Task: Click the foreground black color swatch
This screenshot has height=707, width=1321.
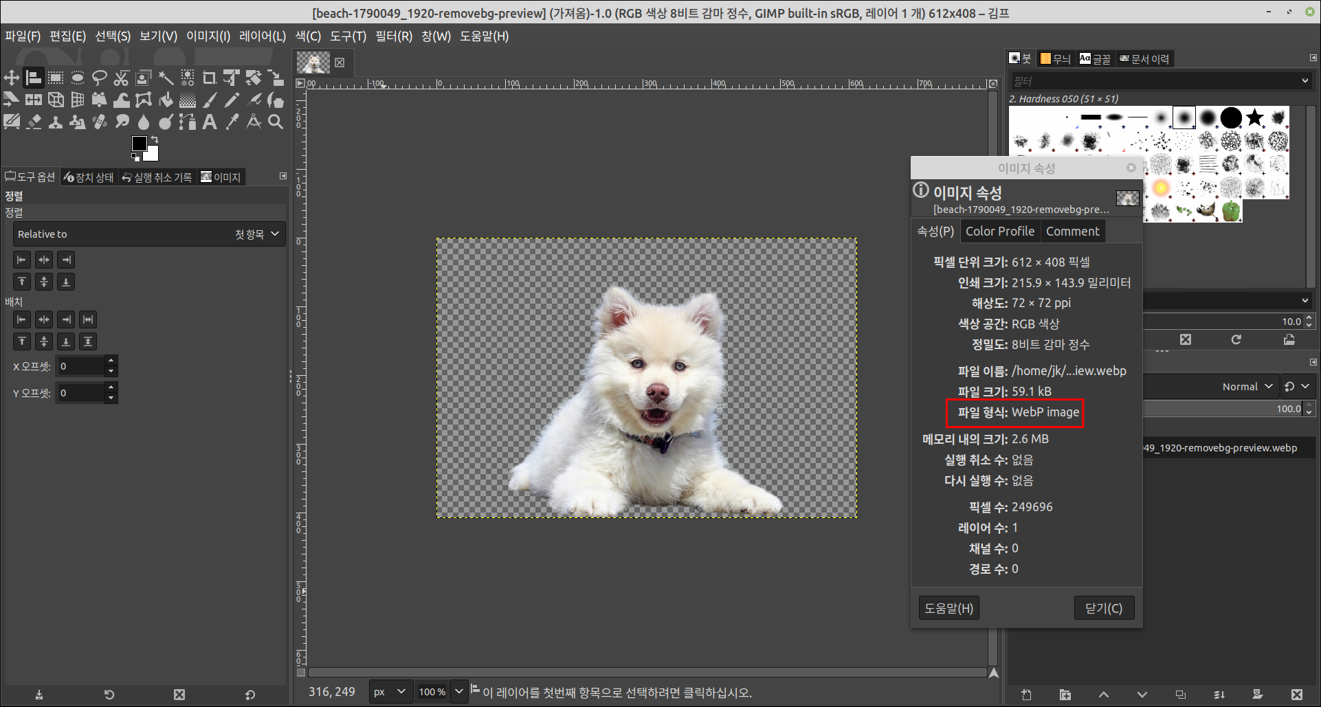Action: tap(138, 142)
